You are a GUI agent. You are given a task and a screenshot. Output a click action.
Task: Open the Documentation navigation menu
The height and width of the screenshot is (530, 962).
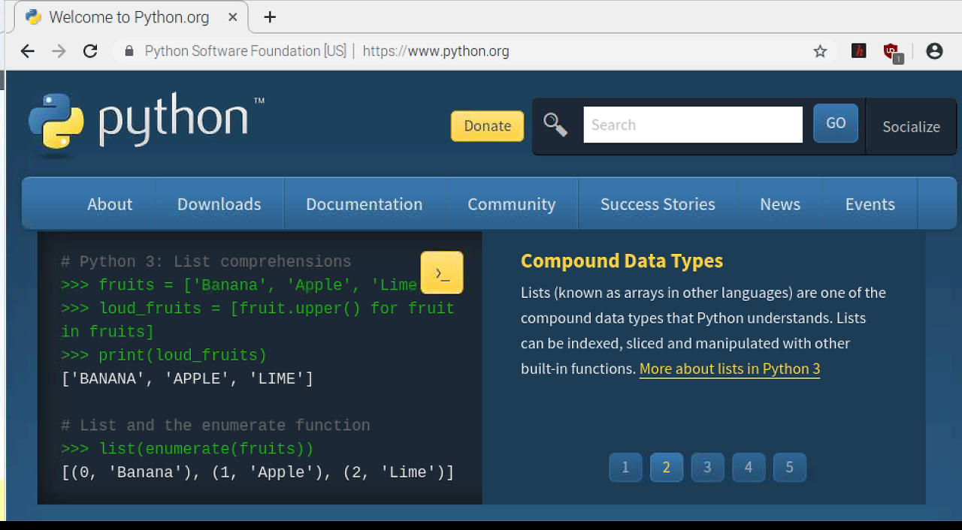[x=365, y=204]
